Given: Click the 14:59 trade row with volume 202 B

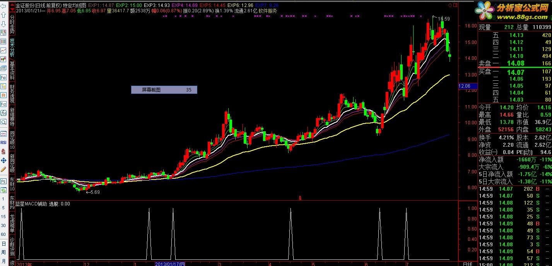Looking at the screenshot, I should (x=515, y=189).
